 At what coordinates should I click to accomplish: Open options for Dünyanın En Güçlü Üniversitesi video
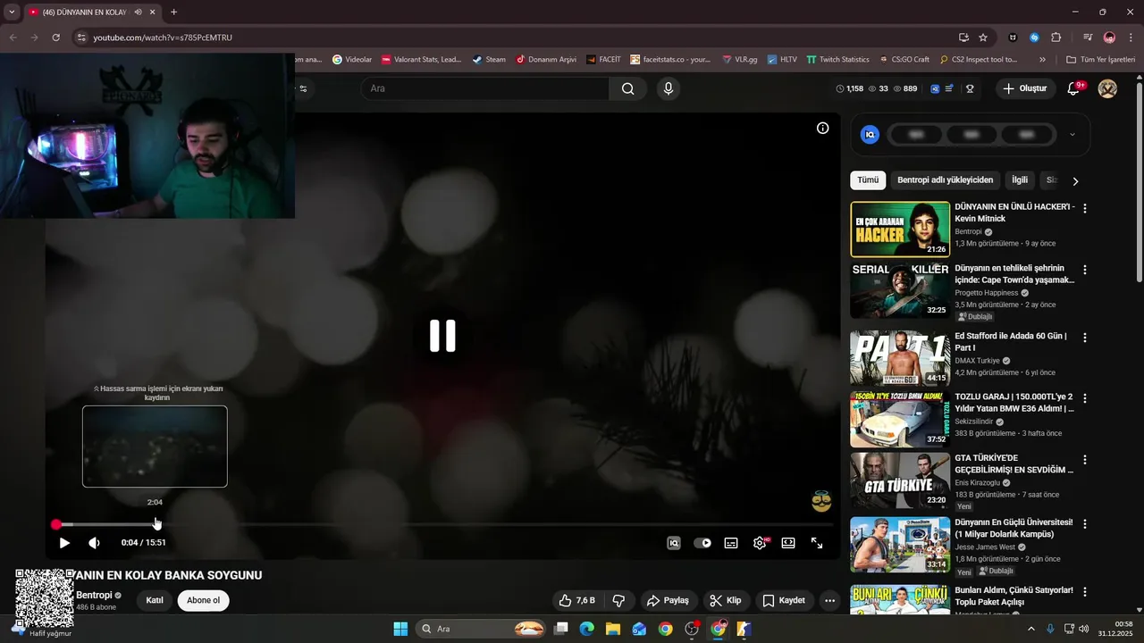[1085, 523]
